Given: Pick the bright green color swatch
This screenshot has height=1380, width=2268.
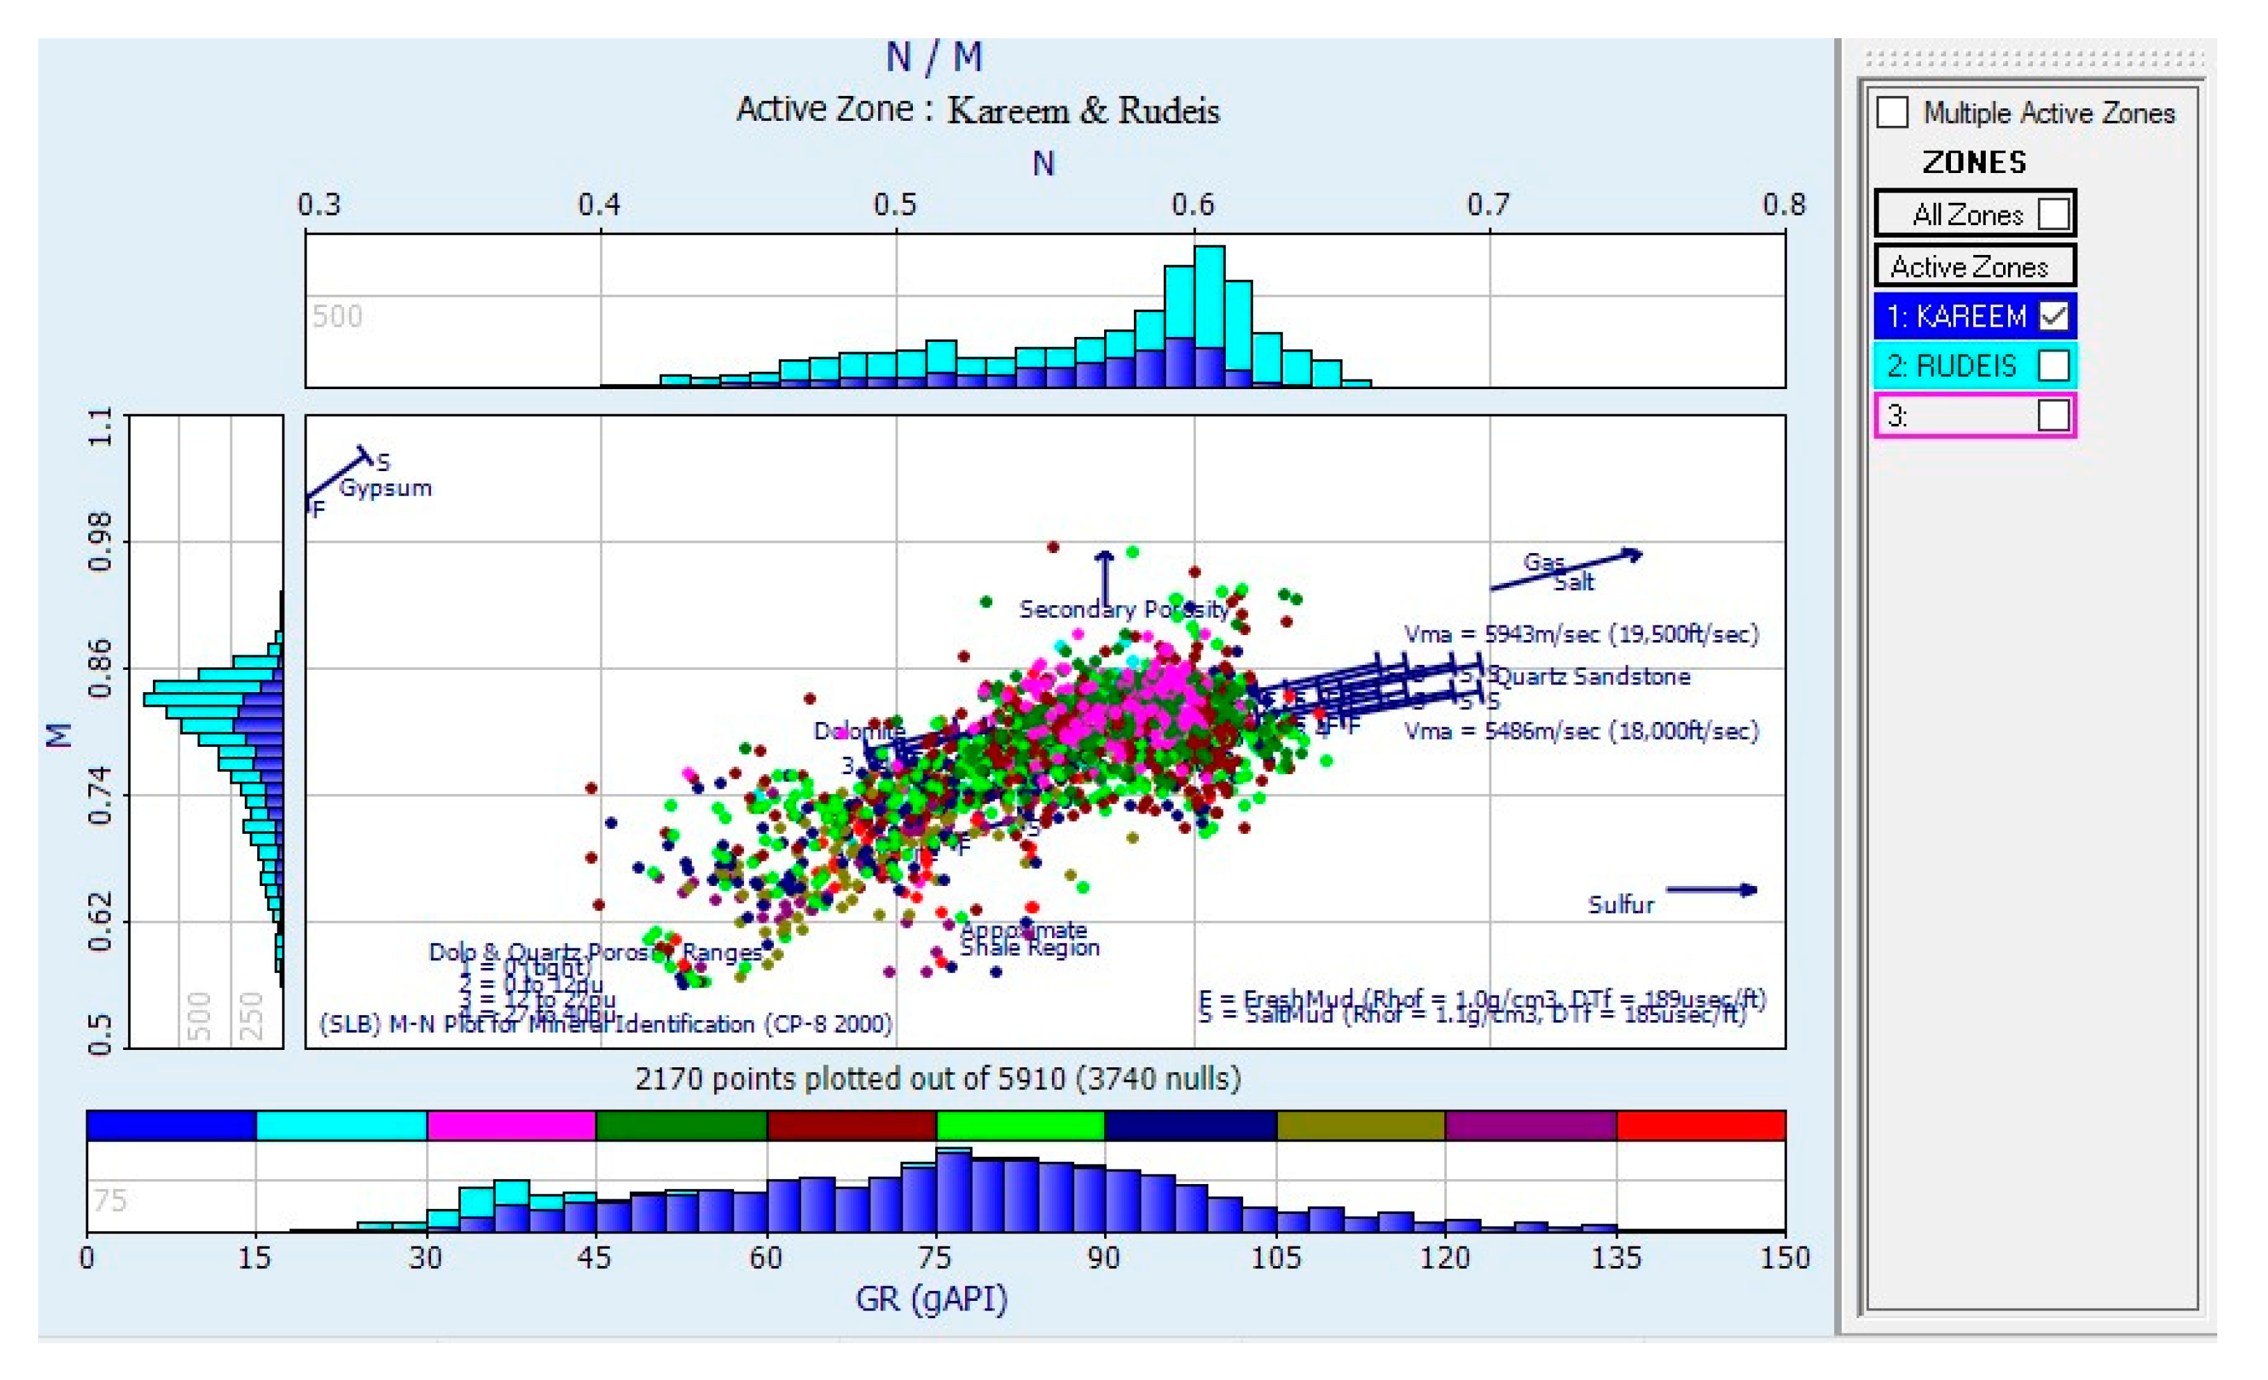Looking at the screenshot, I should click(1020, 1125).
